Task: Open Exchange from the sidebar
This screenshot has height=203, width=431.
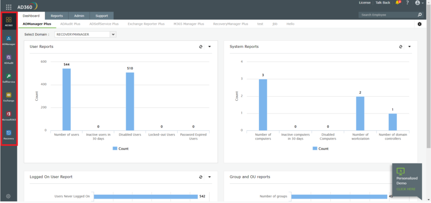Action: (8, 97)
